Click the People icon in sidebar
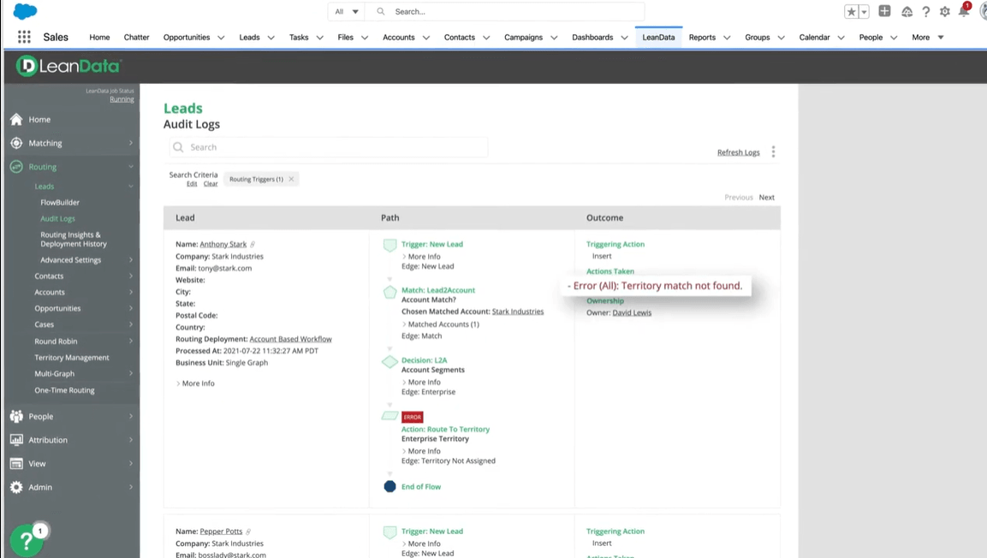 [16, 417]
